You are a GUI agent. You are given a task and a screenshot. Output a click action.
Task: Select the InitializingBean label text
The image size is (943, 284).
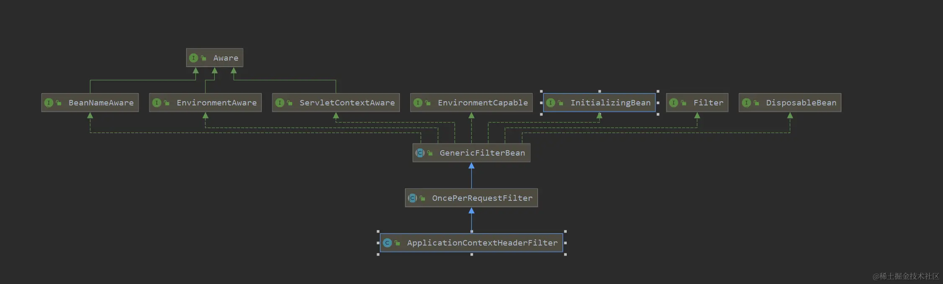point(611,103)
